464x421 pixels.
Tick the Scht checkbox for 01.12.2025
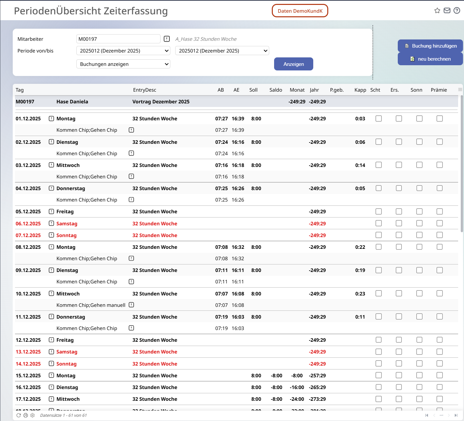[379, 118]
